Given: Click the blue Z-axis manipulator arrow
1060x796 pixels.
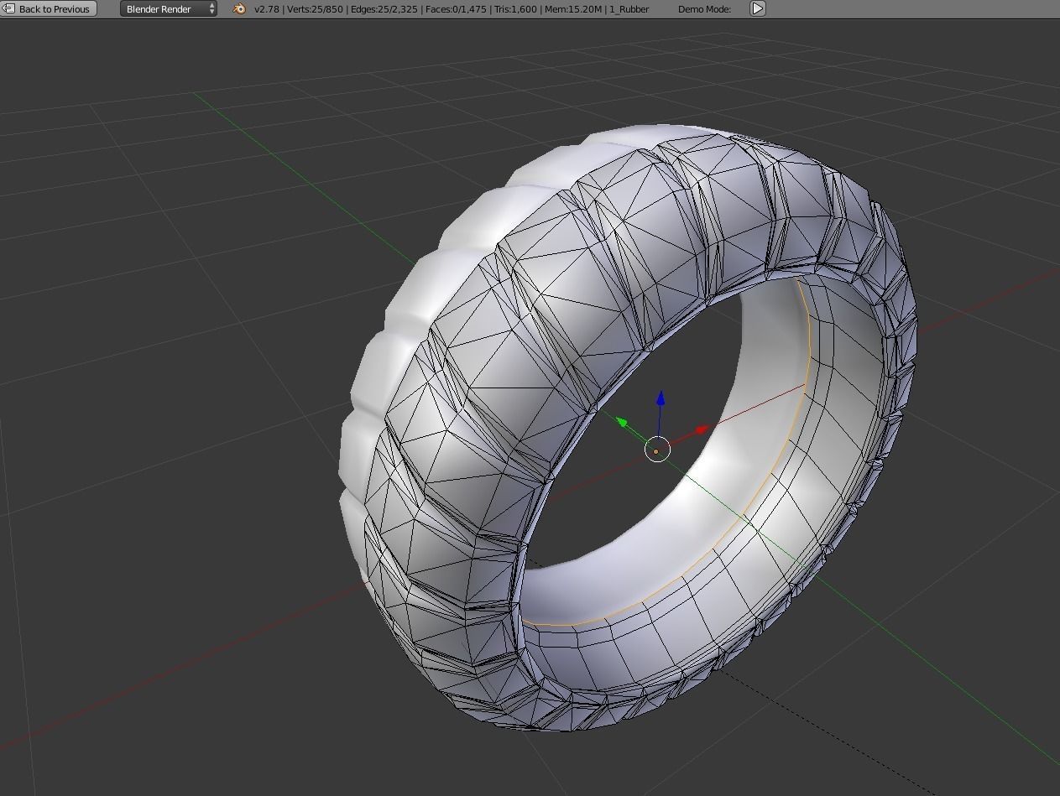Looking at the screenshot, I should (661, 399).
